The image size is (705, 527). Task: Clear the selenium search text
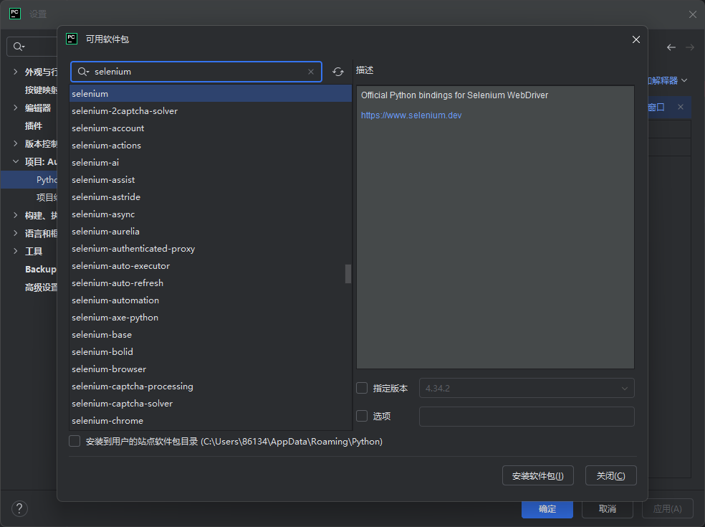[311, 72]
